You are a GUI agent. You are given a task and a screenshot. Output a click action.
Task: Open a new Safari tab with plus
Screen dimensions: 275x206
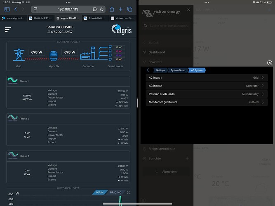pos(121,9)
